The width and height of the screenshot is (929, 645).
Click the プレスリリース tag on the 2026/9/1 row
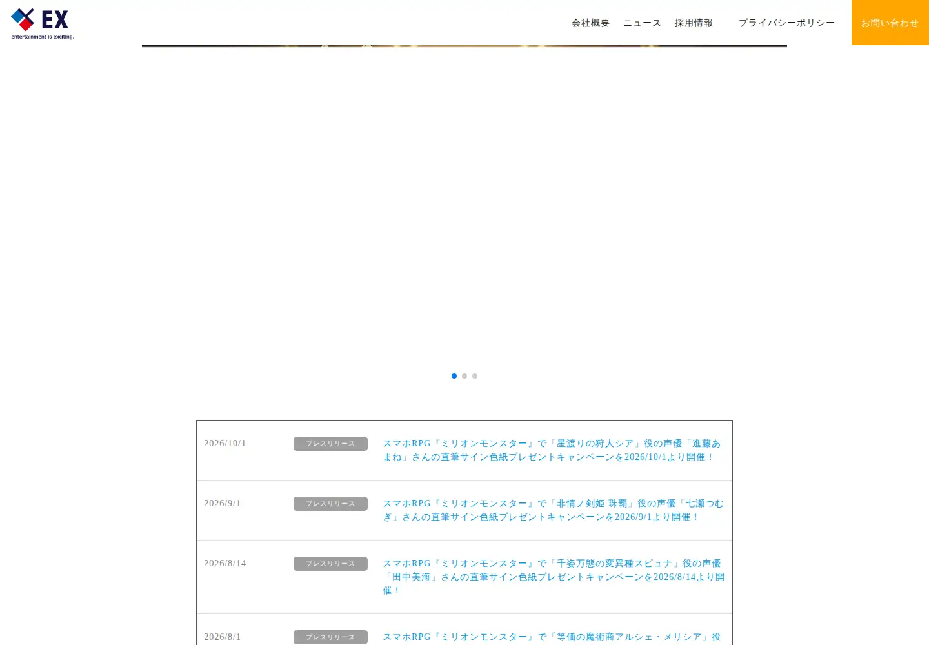(330, 504)
